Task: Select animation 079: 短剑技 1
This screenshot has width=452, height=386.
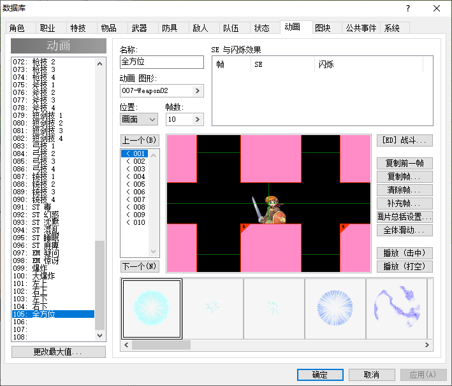Action: click(x=54, y=115)
